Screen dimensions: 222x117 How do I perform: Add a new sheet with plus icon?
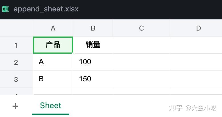(x=15, y=106)
